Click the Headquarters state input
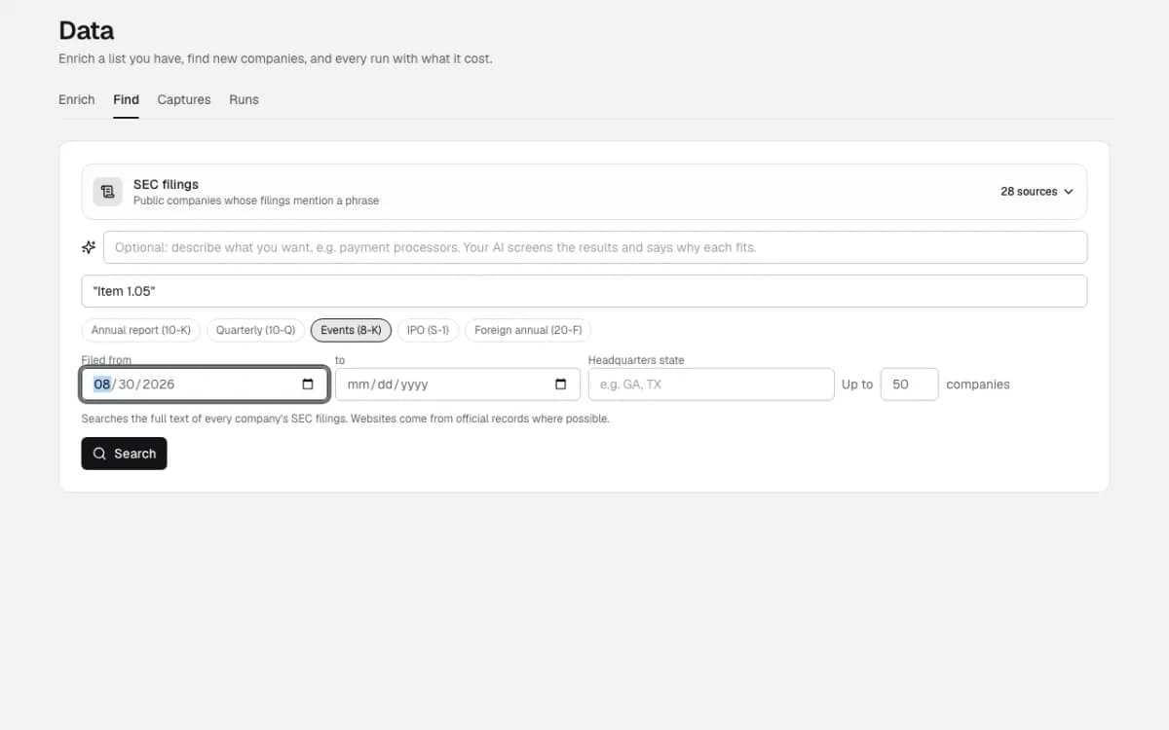 click(x=711, y=384)
